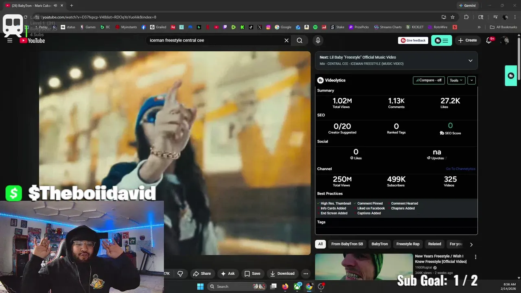Image resolution: width=521 pixels, height=293 pixels.
Task: Save the video to a playlist
Action: click(252, 273)
